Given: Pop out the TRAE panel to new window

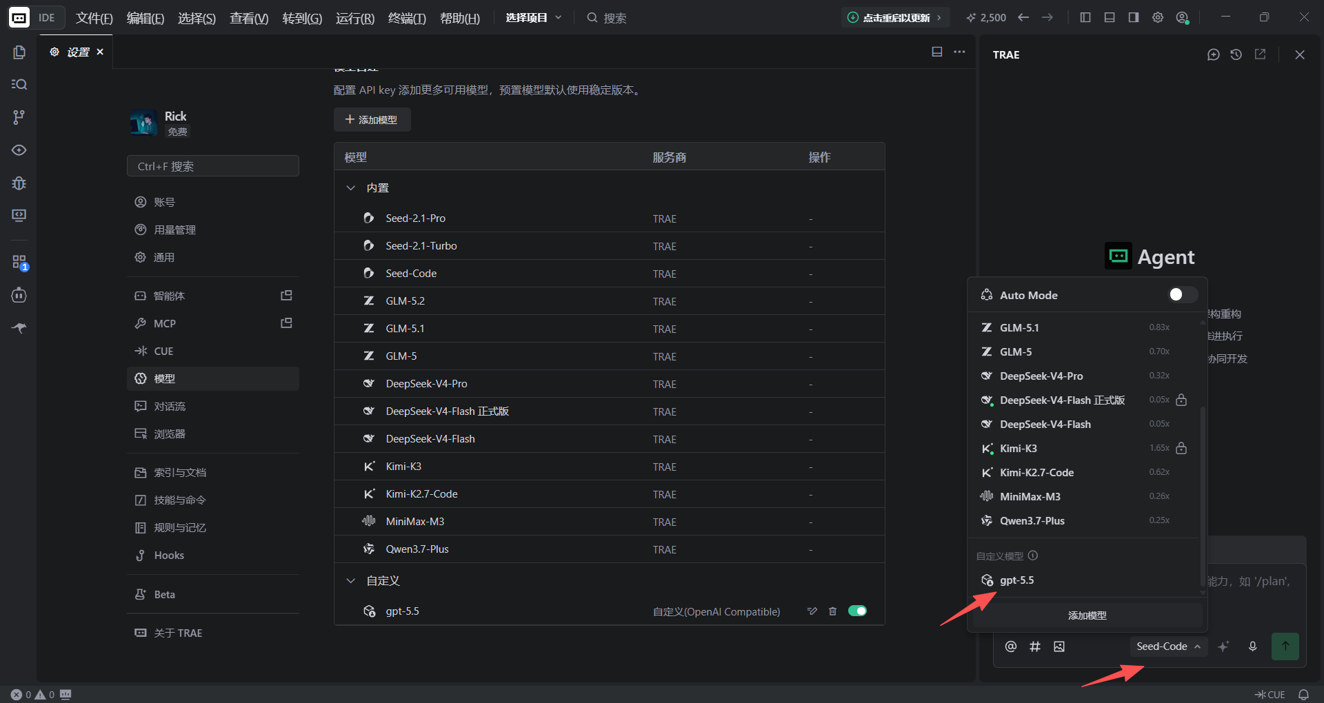Looking at the screenshot, I should [x=1260, y=54].
